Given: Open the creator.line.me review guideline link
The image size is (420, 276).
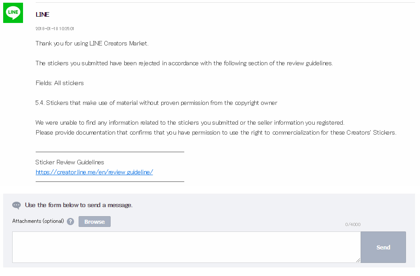Looking at the screenshot, I should pos(94,172).
